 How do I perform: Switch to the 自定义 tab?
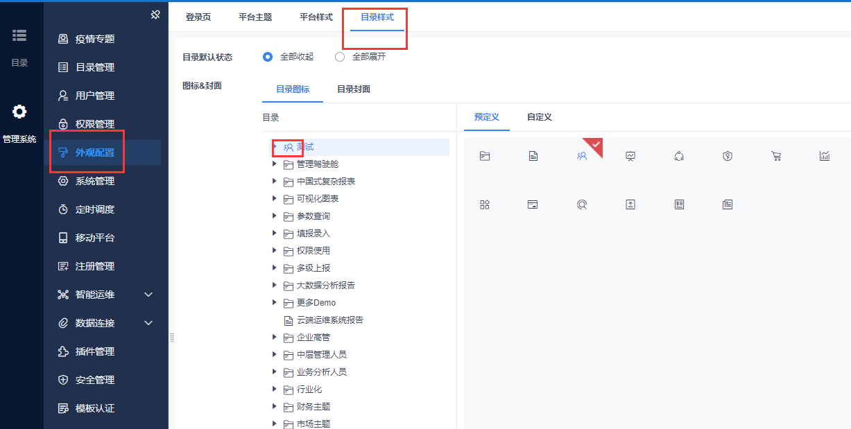pos(540,117)
